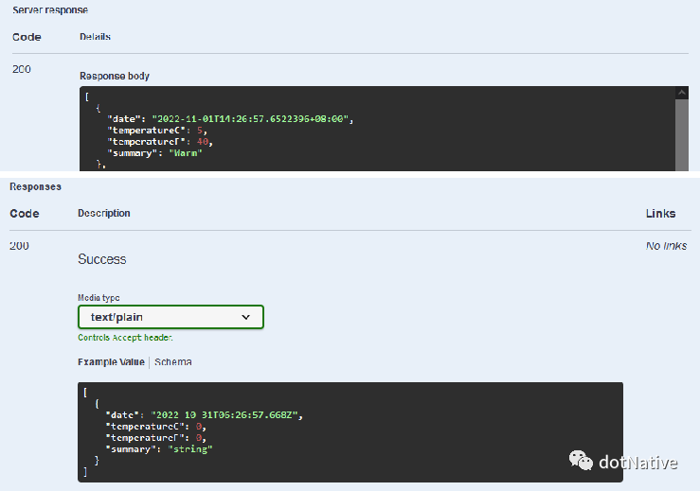Click the Details column header
Viewport: 700px width, 491px height.
95,37
